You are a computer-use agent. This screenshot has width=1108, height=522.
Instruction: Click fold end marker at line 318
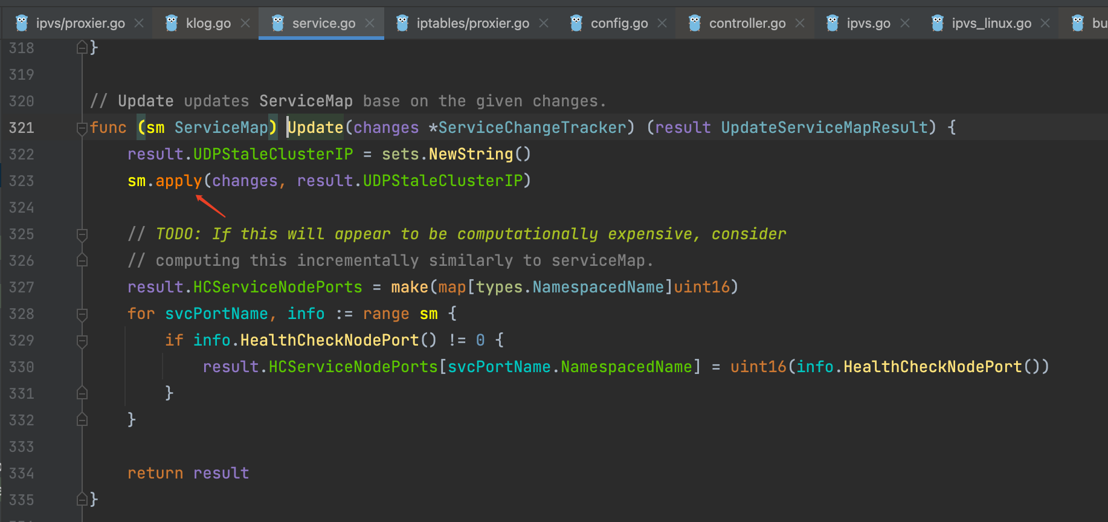[82, 47]
